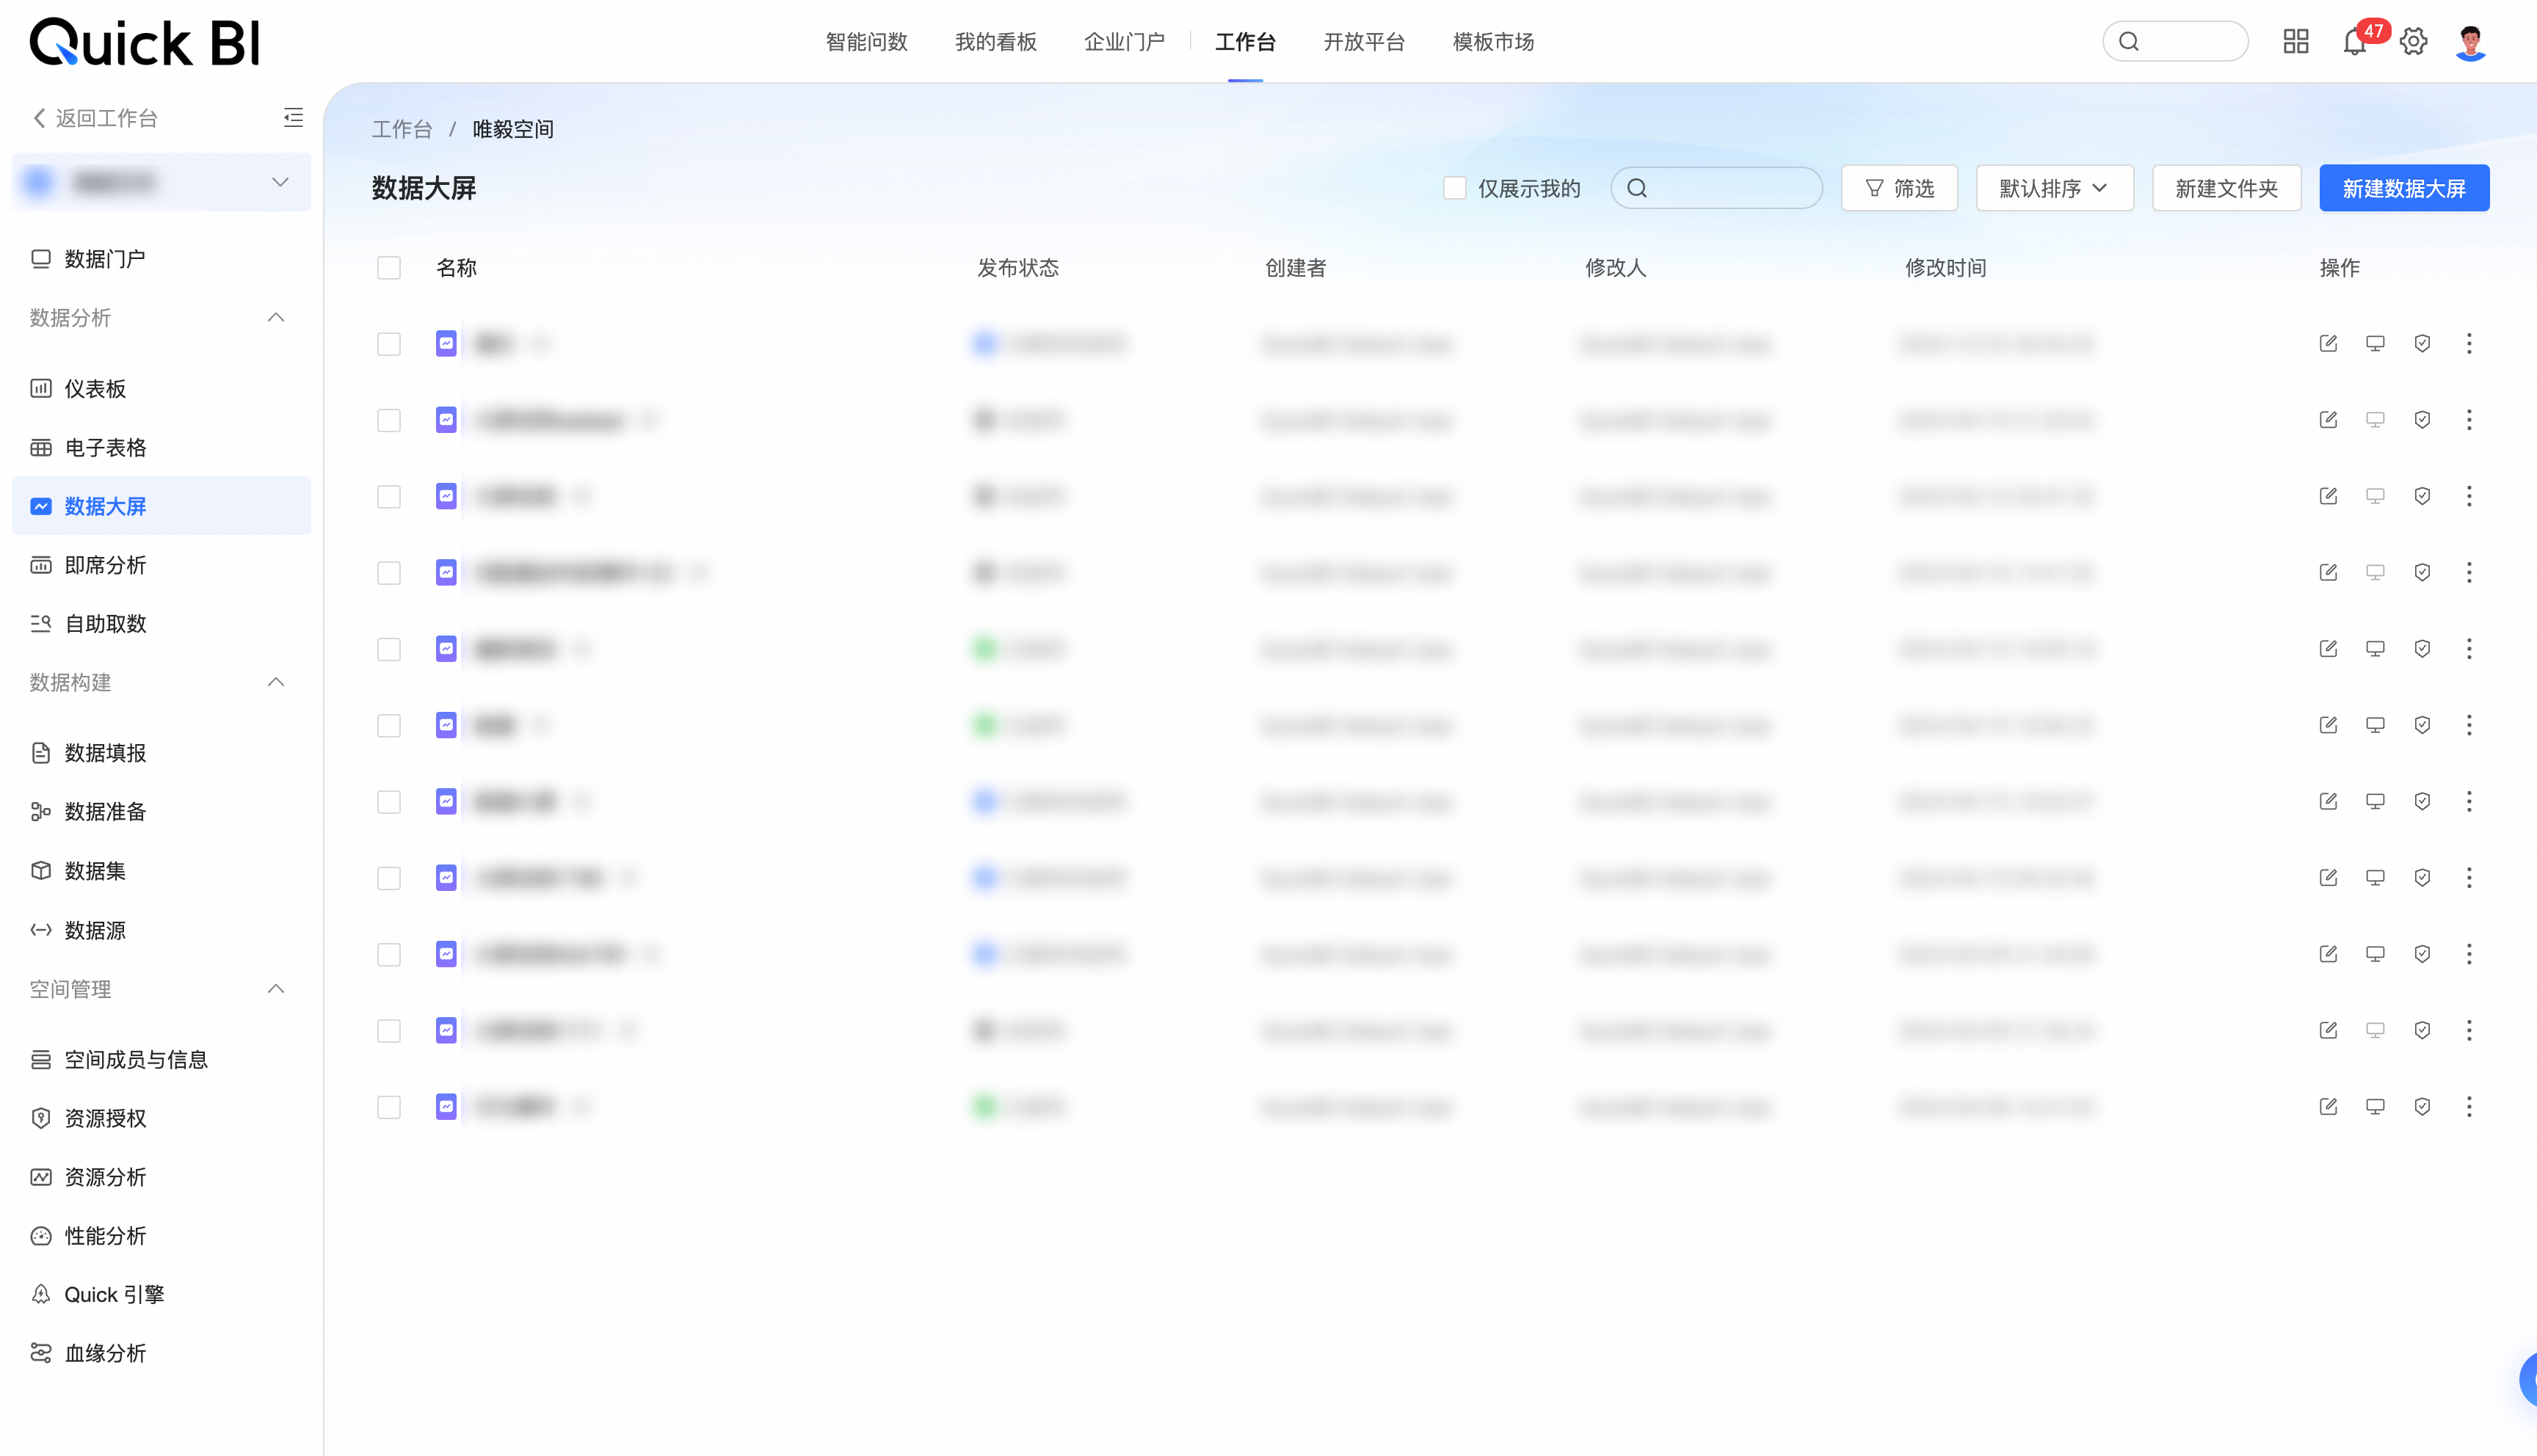
Task: Check the select-all checkbox in table header
Action: (x=389, y=268)
